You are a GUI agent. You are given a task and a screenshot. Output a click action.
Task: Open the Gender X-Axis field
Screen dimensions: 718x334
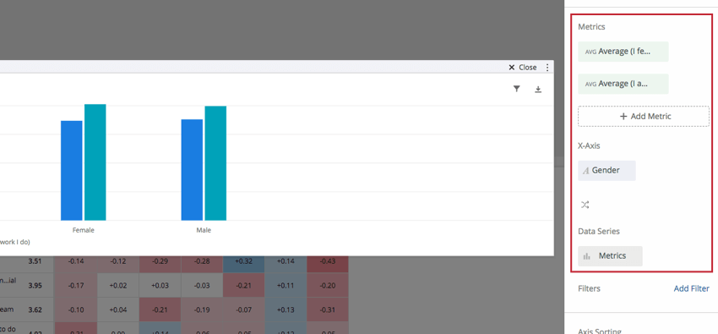click(x=606, y=171)
